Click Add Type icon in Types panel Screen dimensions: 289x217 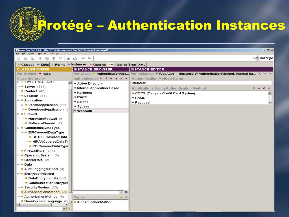click(x=121, y=197)
